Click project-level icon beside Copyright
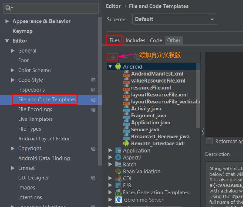The image size is (243, 207). 93,149
